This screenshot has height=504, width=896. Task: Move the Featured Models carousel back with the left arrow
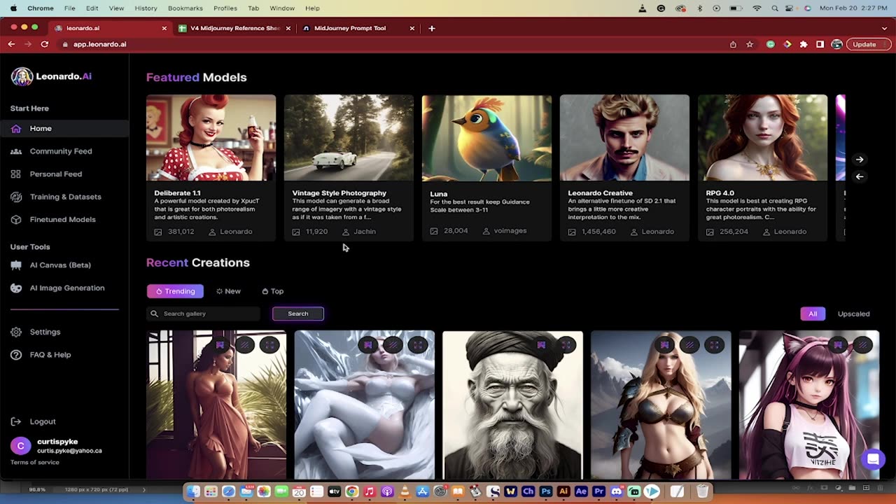860,176
